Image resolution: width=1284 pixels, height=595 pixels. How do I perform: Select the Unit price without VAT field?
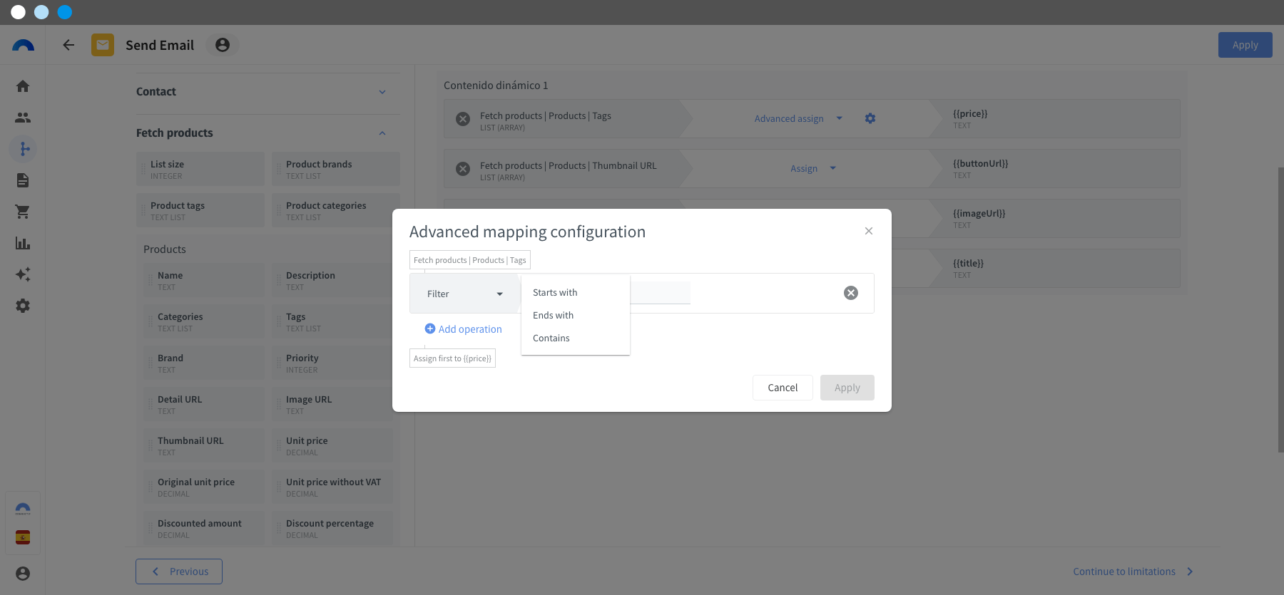point(332,487)
